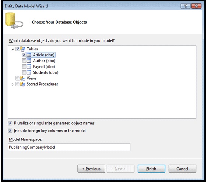Click the Stored Procedures folder icon
The height and width of the screenshot is (182, 211).
tap(22, 84)
